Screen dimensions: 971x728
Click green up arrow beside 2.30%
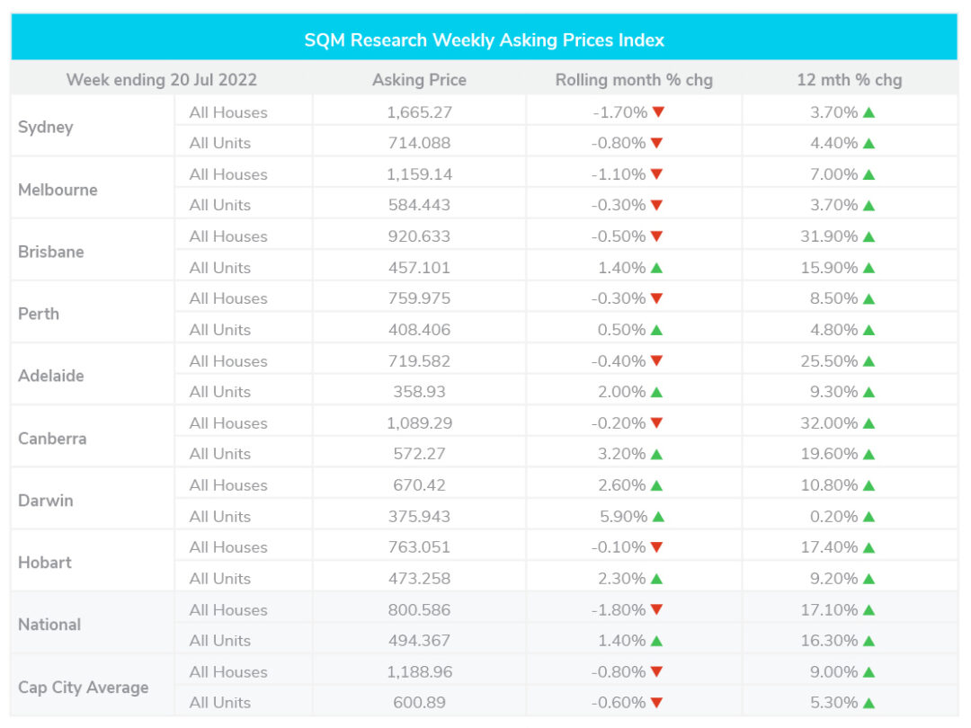[x=657, y=579]
